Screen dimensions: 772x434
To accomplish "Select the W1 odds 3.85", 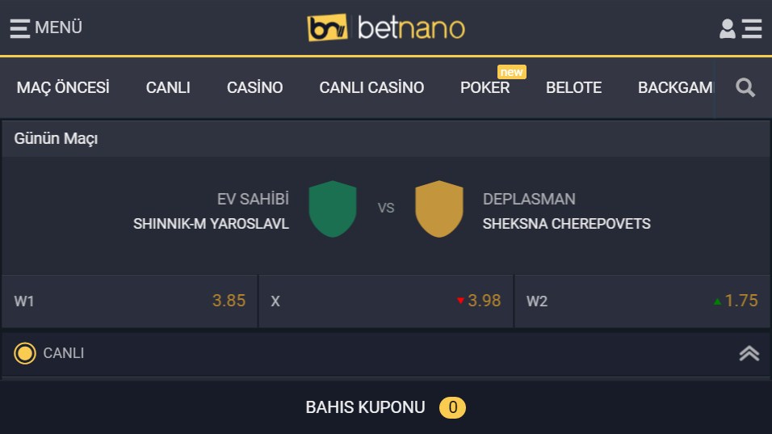I will pyautogui.click(x=129, y=301).
